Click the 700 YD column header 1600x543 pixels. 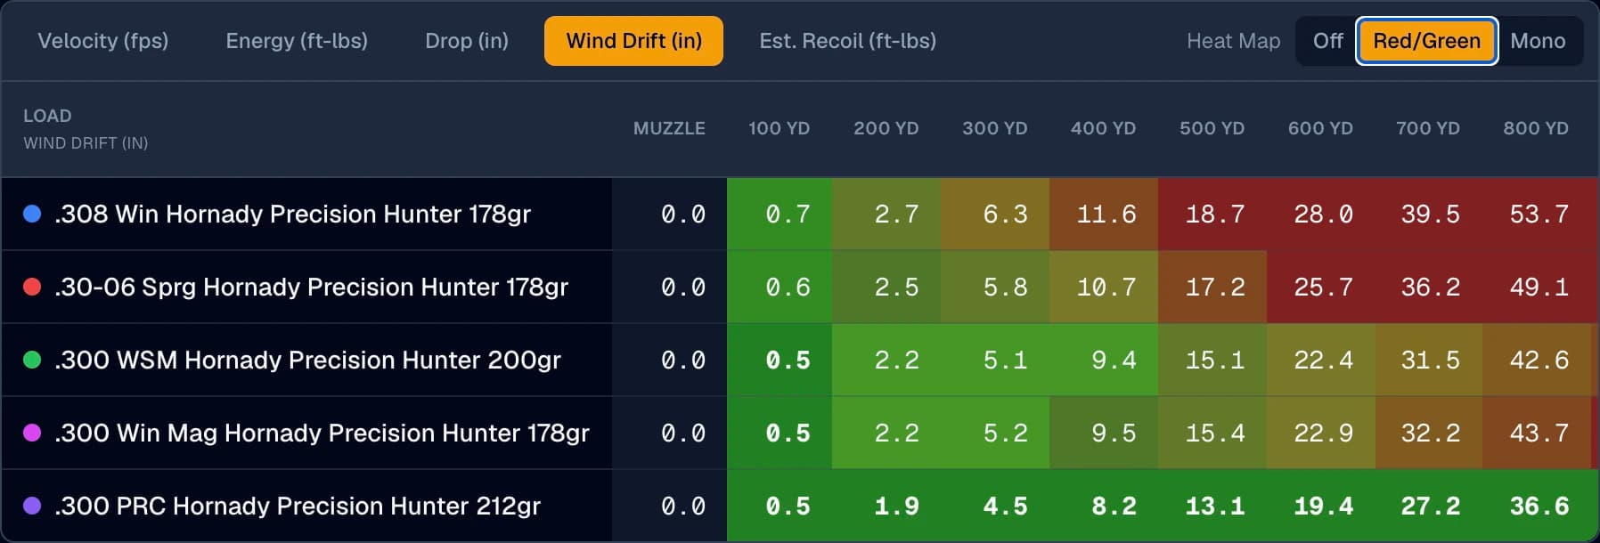[1427, 128]
